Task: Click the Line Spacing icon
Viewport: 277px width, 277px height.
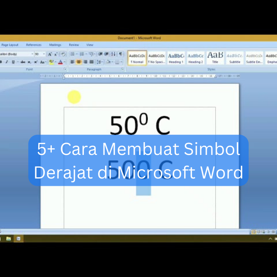Action: 99,62
